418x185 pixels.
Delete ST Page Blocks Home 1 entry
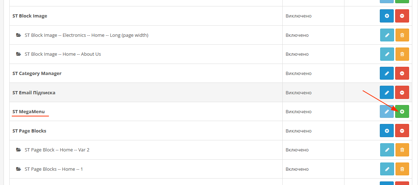point(402,169)
